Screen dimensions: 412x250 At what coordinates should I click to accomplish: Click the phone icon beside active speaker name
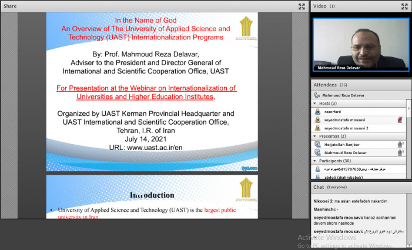[317, 95]
